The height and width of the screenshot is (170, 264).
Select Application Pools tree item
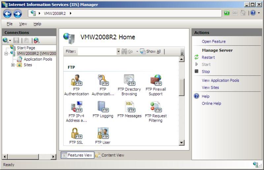click(x=38, y=59)
